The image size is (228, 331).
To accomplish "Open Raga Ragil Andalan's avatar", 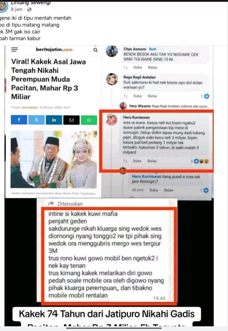I will [111, 79].
